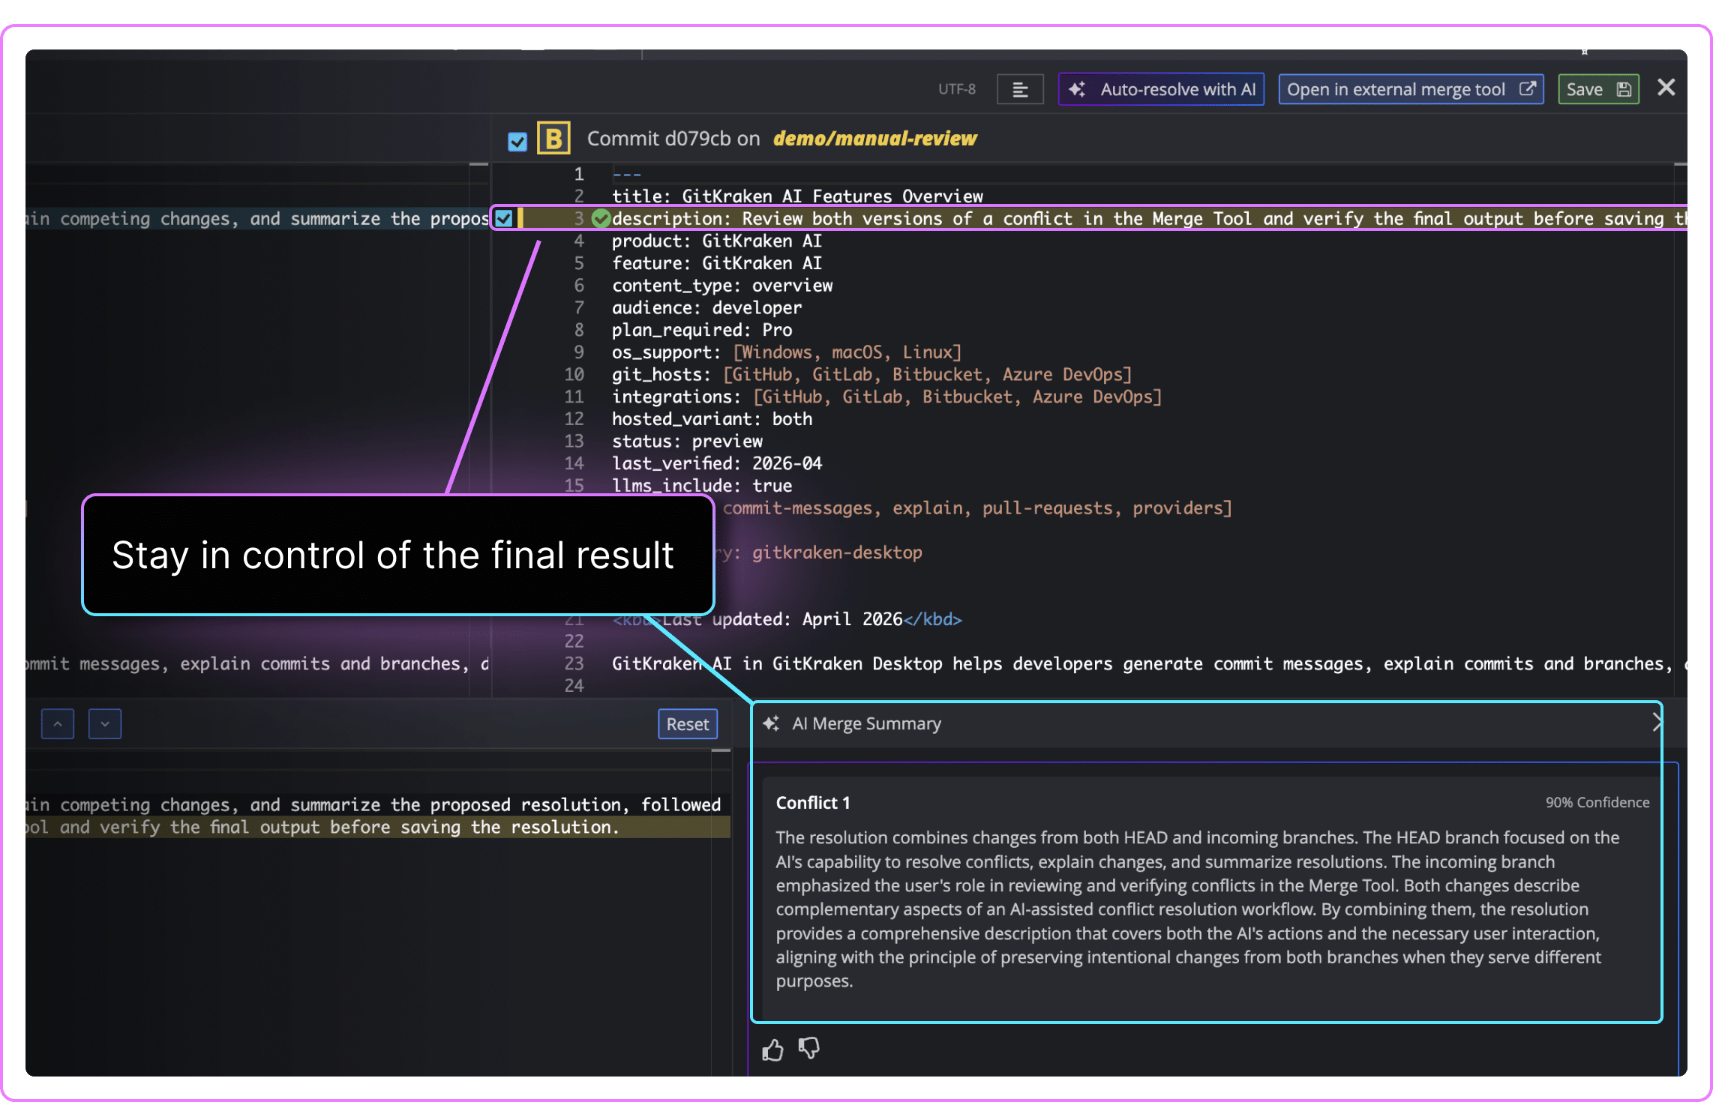Click line 15 llms_include: true

(702, 486)
